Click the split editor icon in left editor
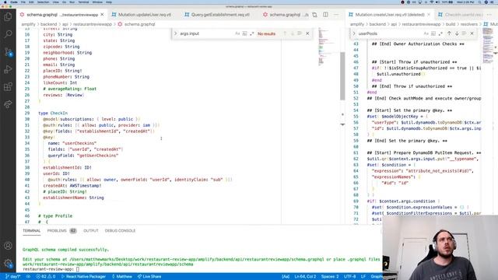The image size is (498, 280). pos(325,15)
